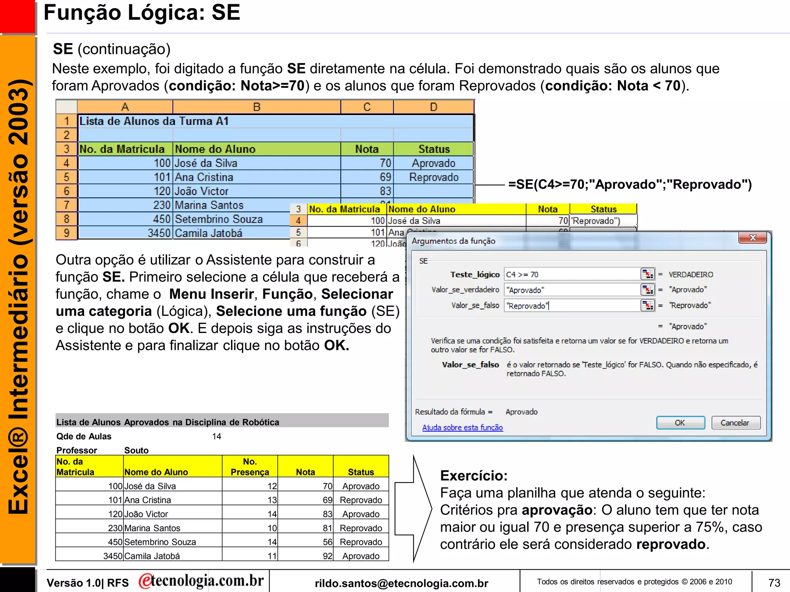Click the etecnologia.com.br logo in the footer
The image size is (790, 592).
pyautogui.click(x=201, y=581)
